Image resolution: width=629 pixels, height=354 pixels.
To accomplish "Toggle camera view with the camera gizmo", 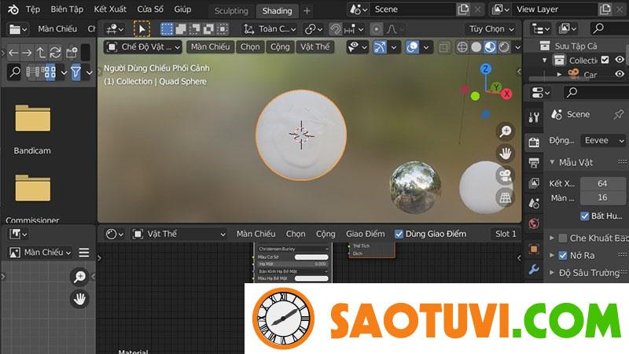I will pos(505,175).
